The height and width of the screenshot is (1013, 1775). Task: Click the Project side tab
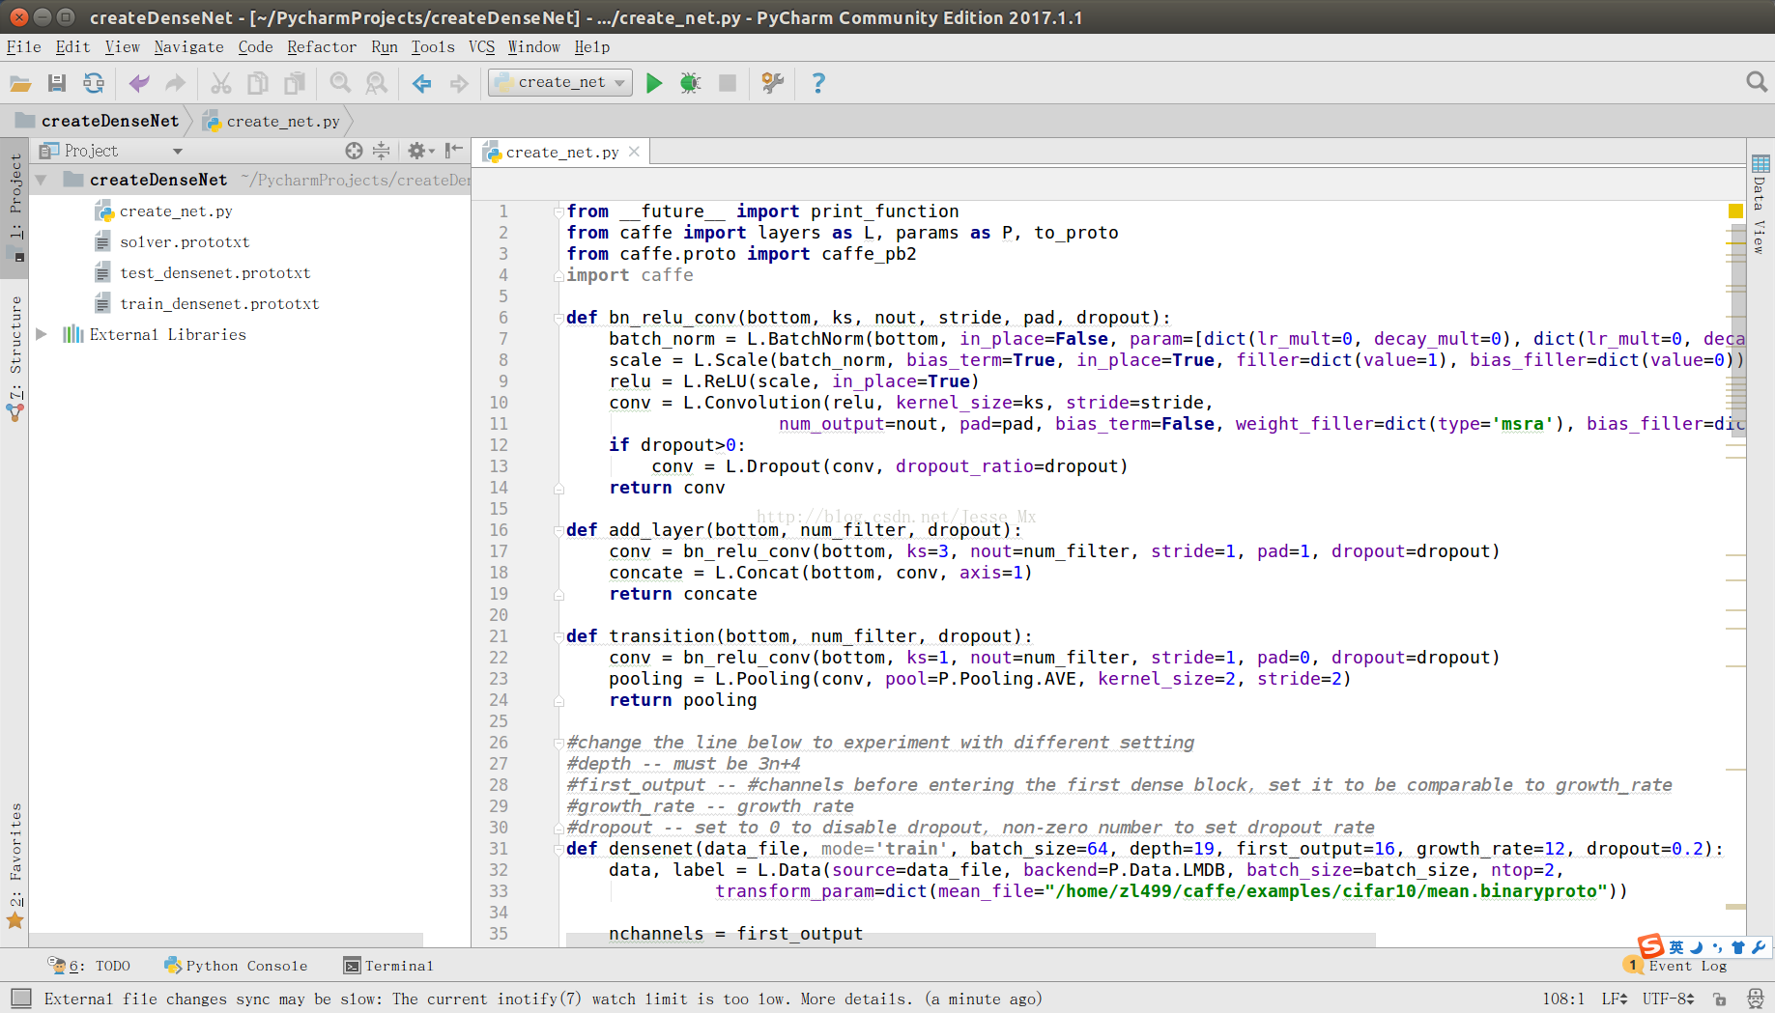(15, 206)
